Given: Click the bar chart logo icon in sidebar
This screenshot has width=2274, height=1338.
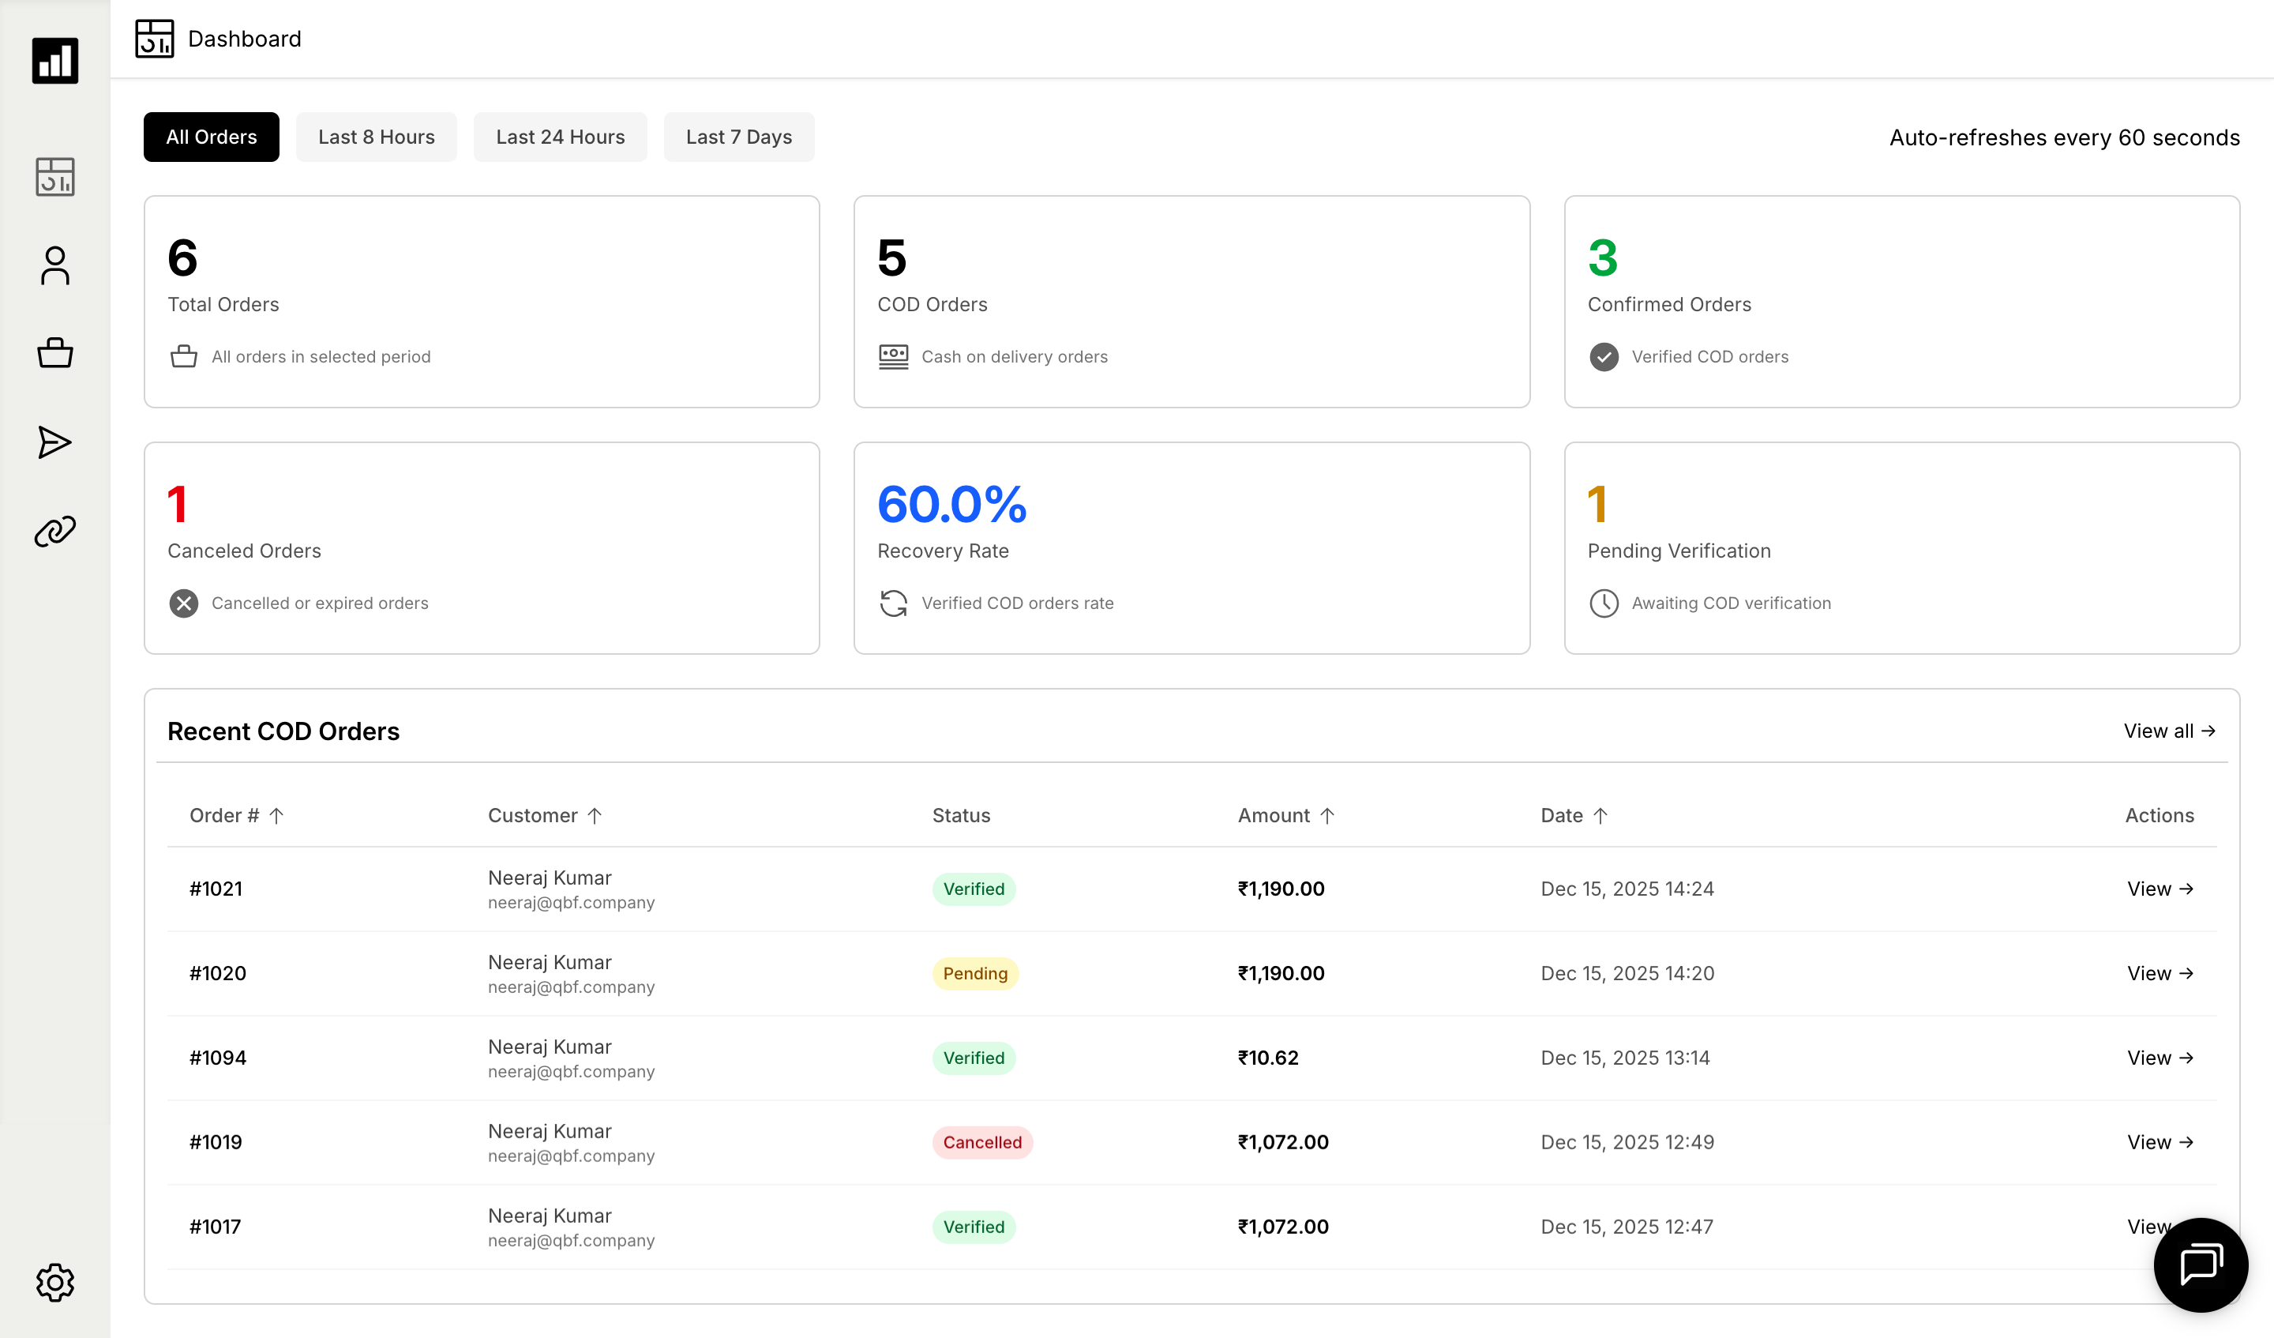Looking at the screenshot, I should [55, 61].
